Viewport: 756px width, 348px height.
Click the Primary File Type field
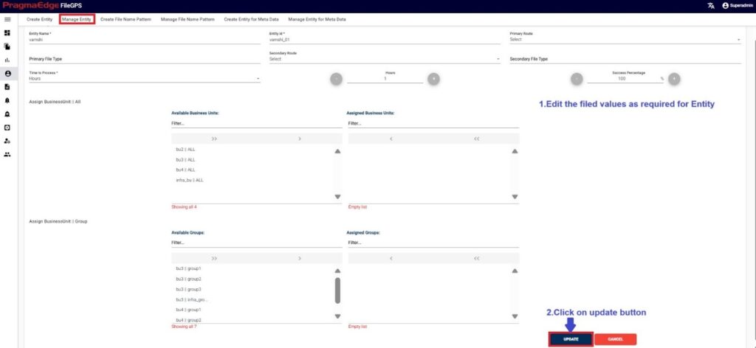point(145,59)
